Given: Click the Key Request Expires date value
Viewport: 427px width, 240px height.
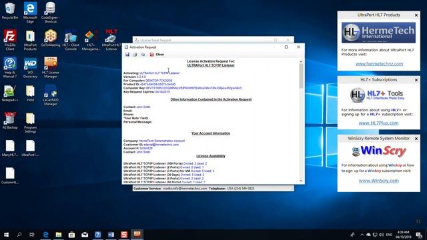Looking at the screenshot, I should pos(163,92).
